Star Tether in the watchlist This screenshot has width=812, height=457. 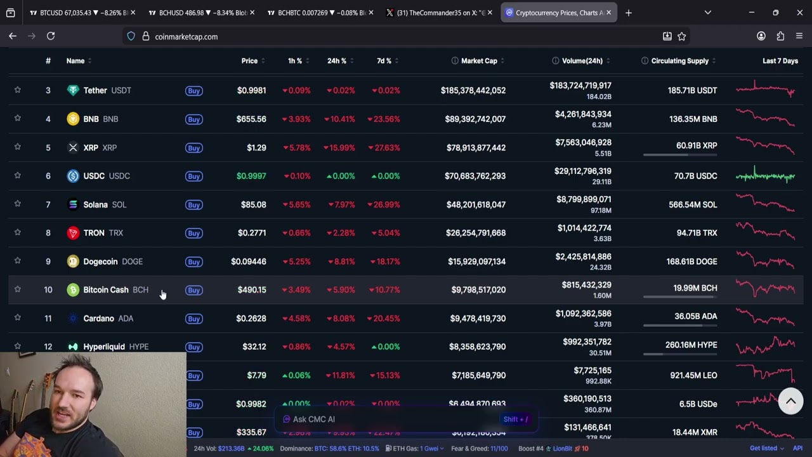[x=18, y=90]
